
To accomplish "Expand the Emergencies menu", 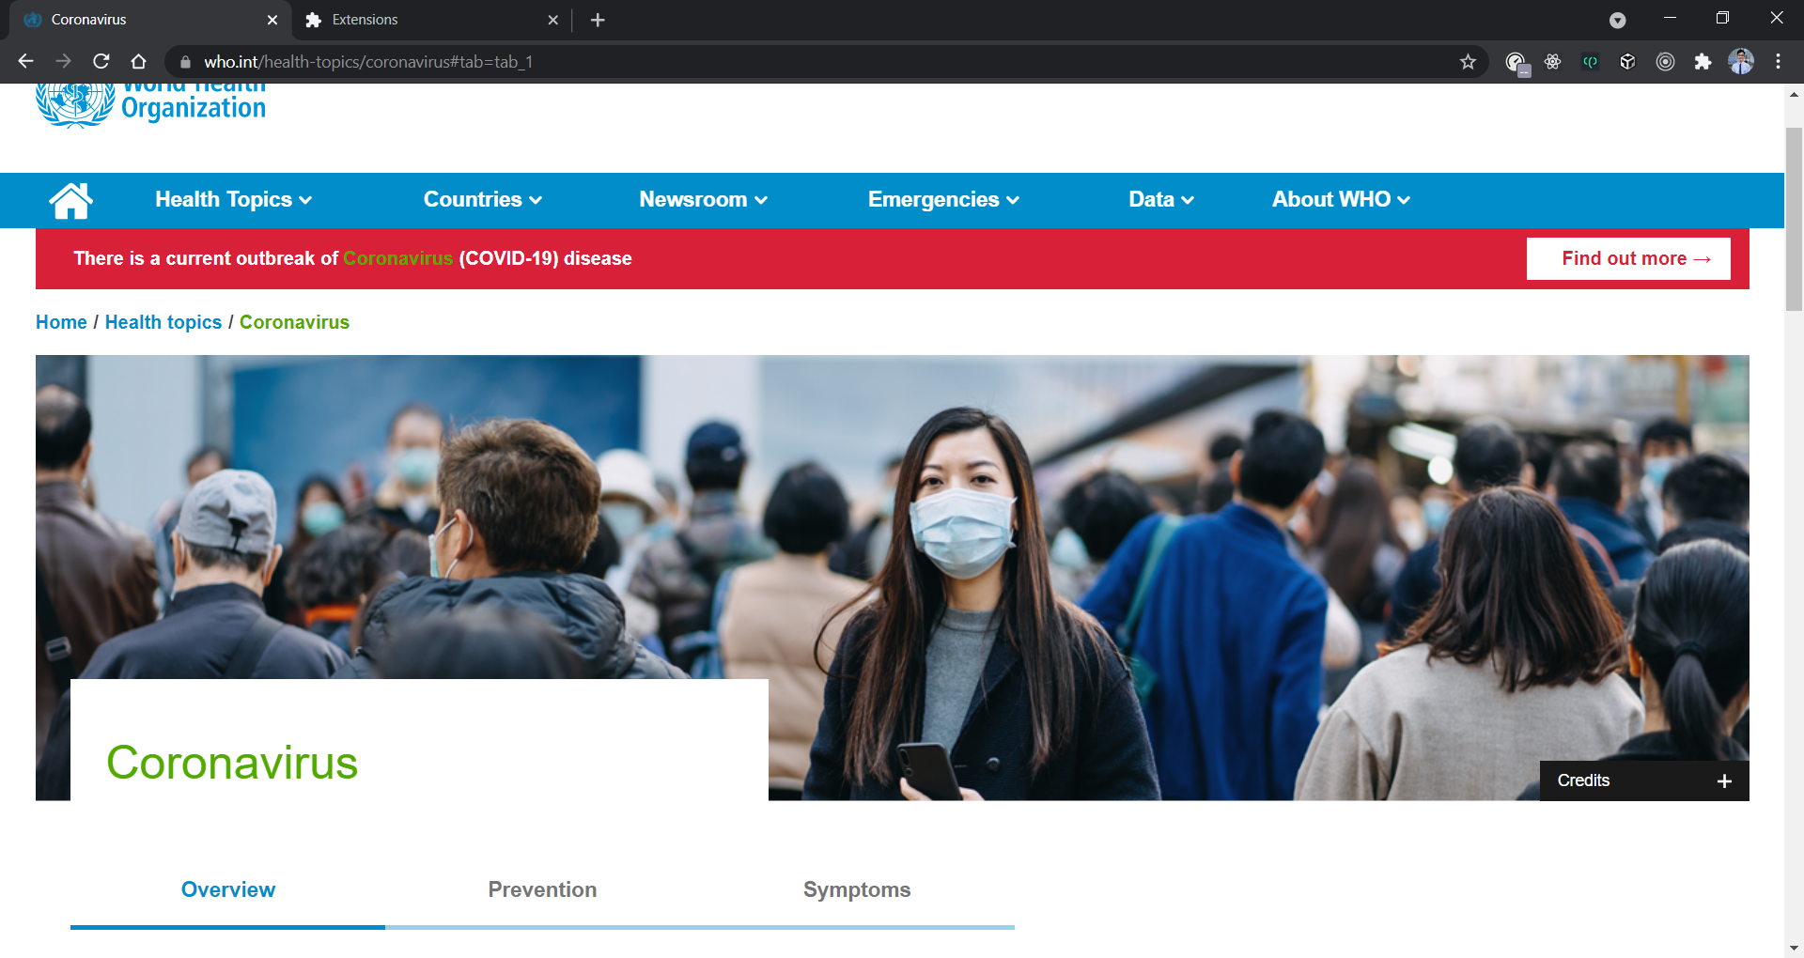I will [943, 200].
